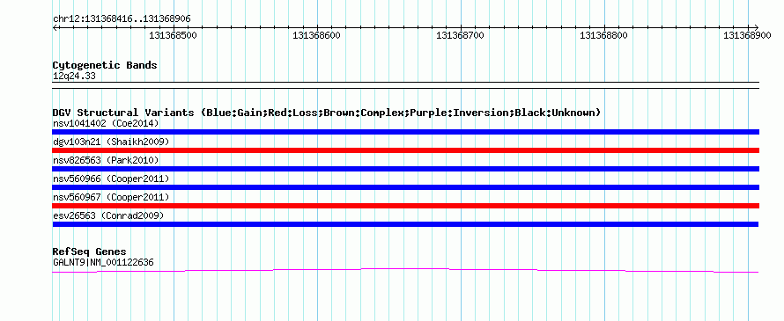
Task: Click the 131368700 ruler position
Action: coord(461,35)
